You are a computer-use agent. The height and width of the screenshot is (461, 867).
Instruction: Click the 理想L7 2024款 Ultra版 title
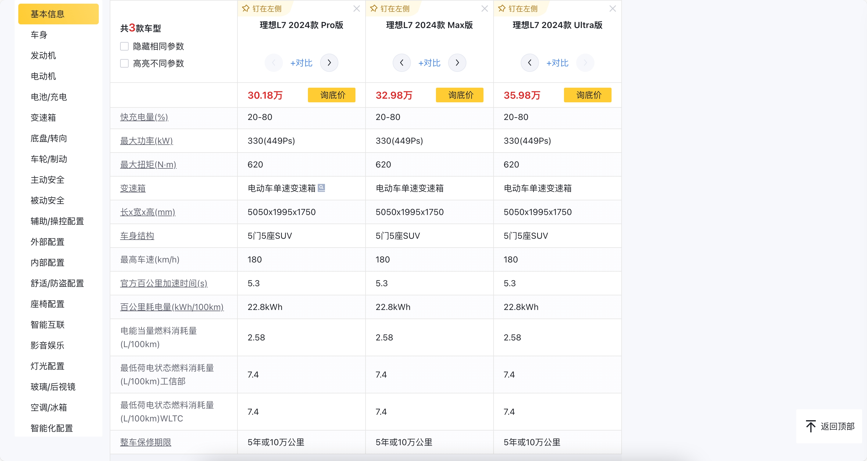click(x=557, y=25)
